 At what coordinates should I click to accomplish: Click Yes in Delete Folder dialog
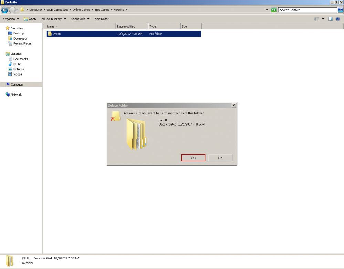click(193, 158)
